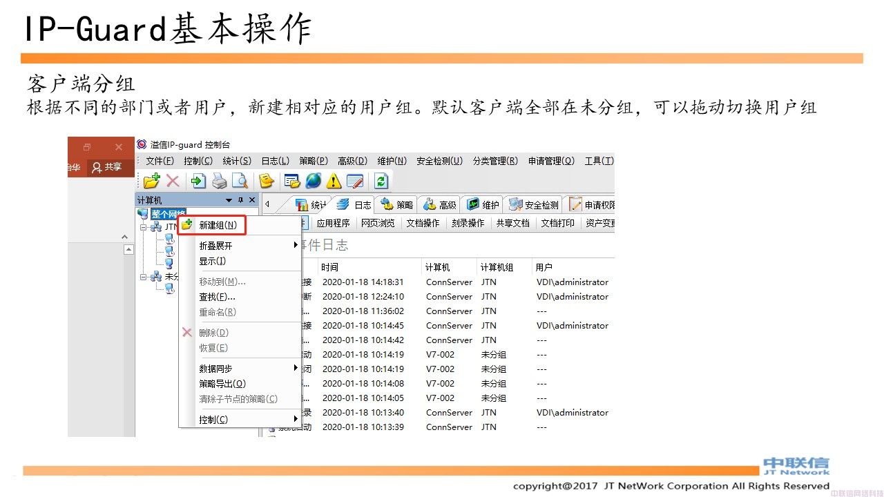
Task: Switch to the 日志 tab
Action: 354,204
